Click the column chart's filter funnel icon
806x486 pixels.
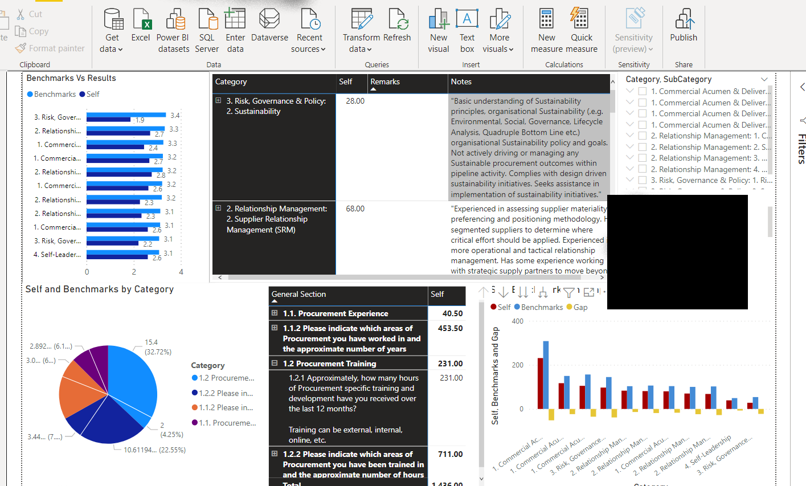(x=569, y=292)
